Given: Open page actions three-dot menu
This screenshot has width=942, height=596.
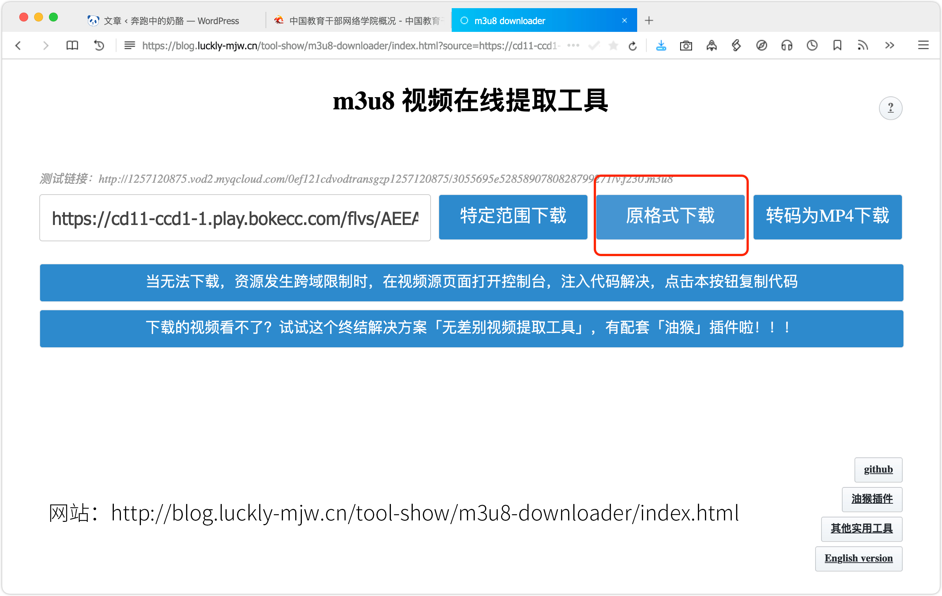Looking at the screenshot, I should 573,45.
